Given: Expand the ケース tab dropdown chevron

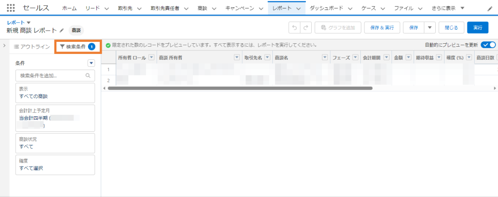Looking at the screenshot, I should point(383,9).
